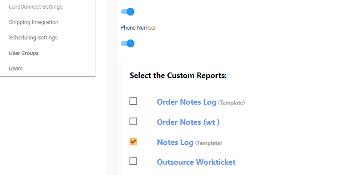The height and width of the screenshot is (175, 345).
Task: Open the Outsource Workticket report link
Action: coord(196,162)
